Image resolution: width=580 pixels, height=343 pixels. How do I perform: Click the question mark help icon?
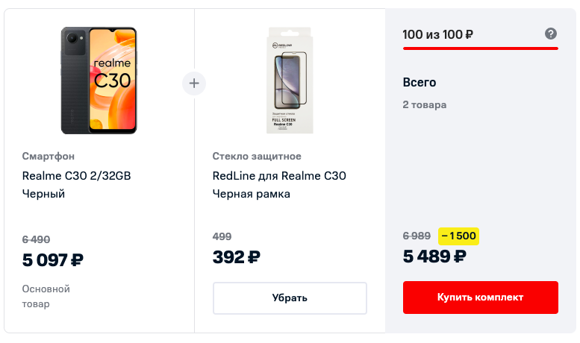pyautogui.click(x=551, y=34)
